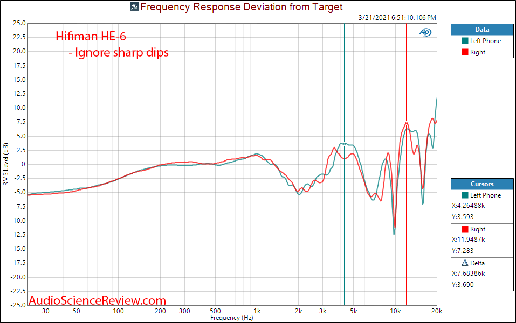Click the red cursor marker on Right curve peak
The image size is (516, 323).
(407, 123)
